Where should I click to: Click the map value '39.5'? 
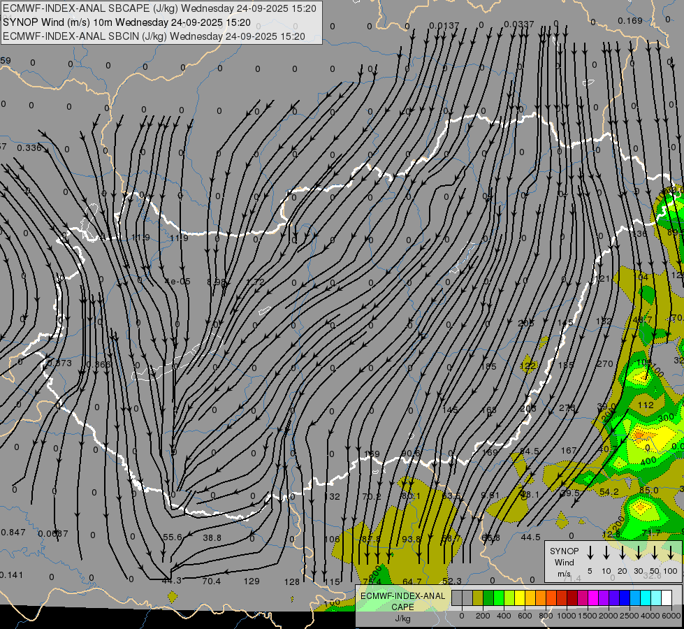[x=570, y=493]
